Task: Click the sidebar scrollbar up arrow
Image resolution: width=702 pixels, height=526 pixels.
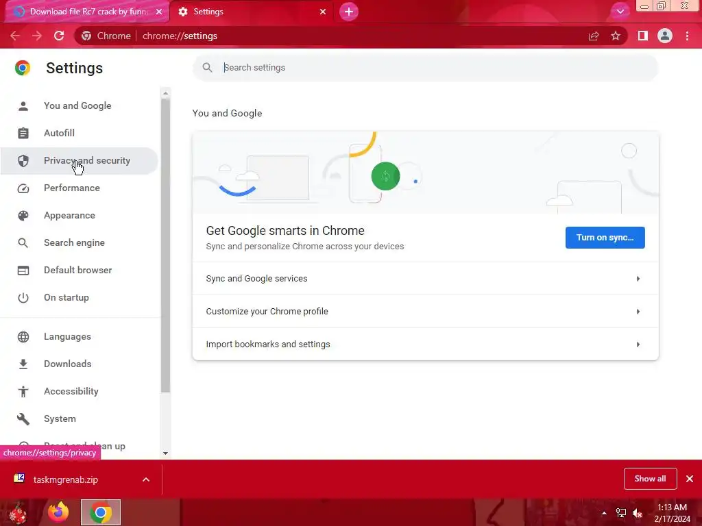Action: coord(166,93)
